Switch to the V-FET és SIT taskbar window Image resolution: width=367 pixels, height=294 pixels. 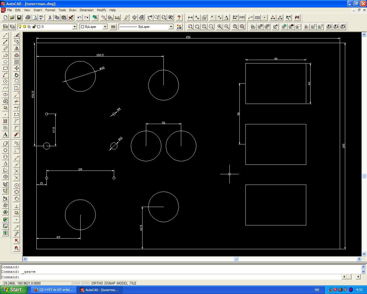pyautogui.click(x=53, y=290)
